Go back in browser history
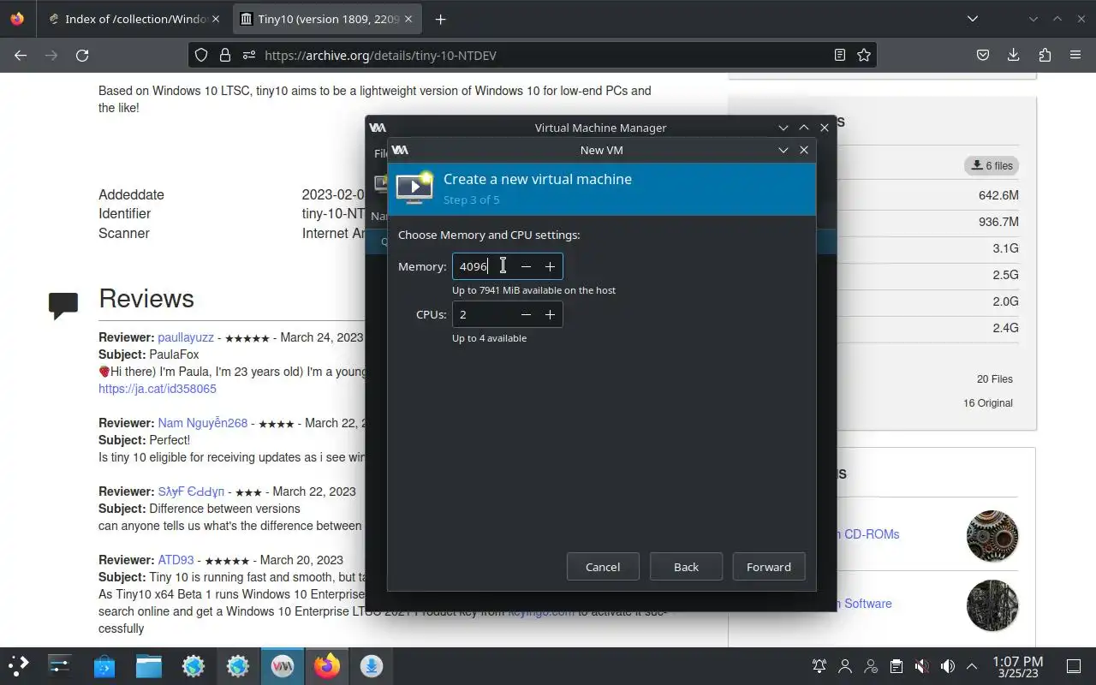Screen dimensions: 1096x685 (x=21, y=55)
